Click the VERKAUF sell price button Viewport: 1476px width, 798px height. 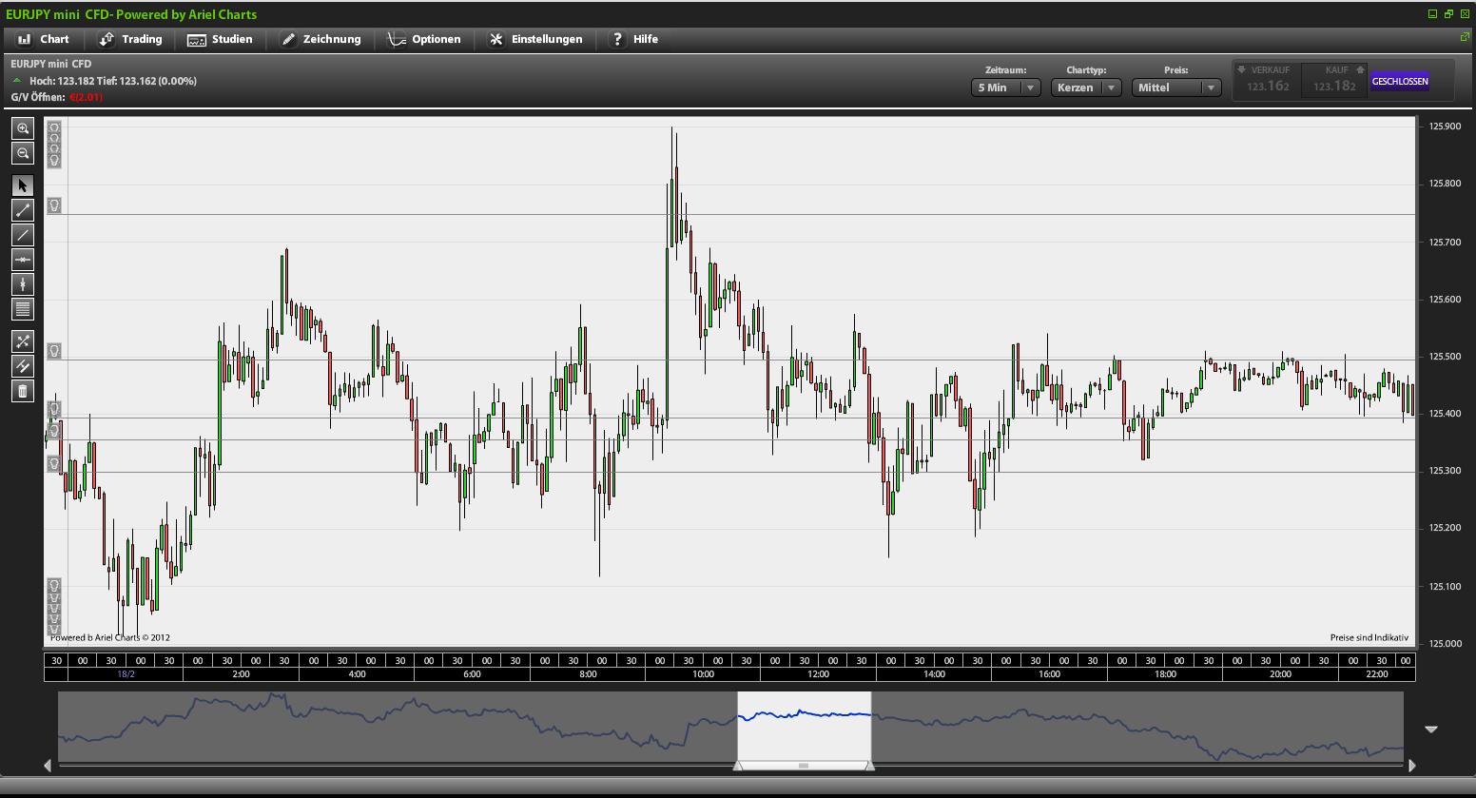(x=1267, y=81)
